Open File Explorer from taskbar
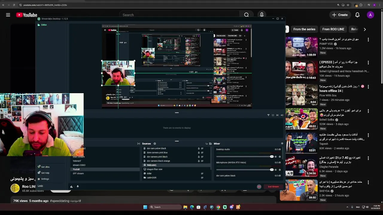The height and width of the screenshot is (215, 383). [185, 207]
